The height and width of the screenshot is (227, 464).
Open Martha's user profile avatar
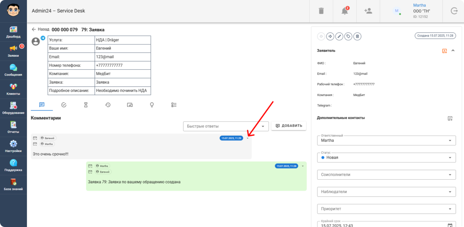(397, 11)
